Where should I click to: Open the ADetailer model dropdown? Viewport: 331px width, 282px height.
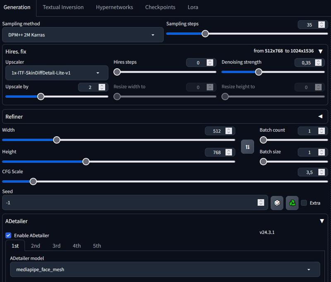point(165,270)
